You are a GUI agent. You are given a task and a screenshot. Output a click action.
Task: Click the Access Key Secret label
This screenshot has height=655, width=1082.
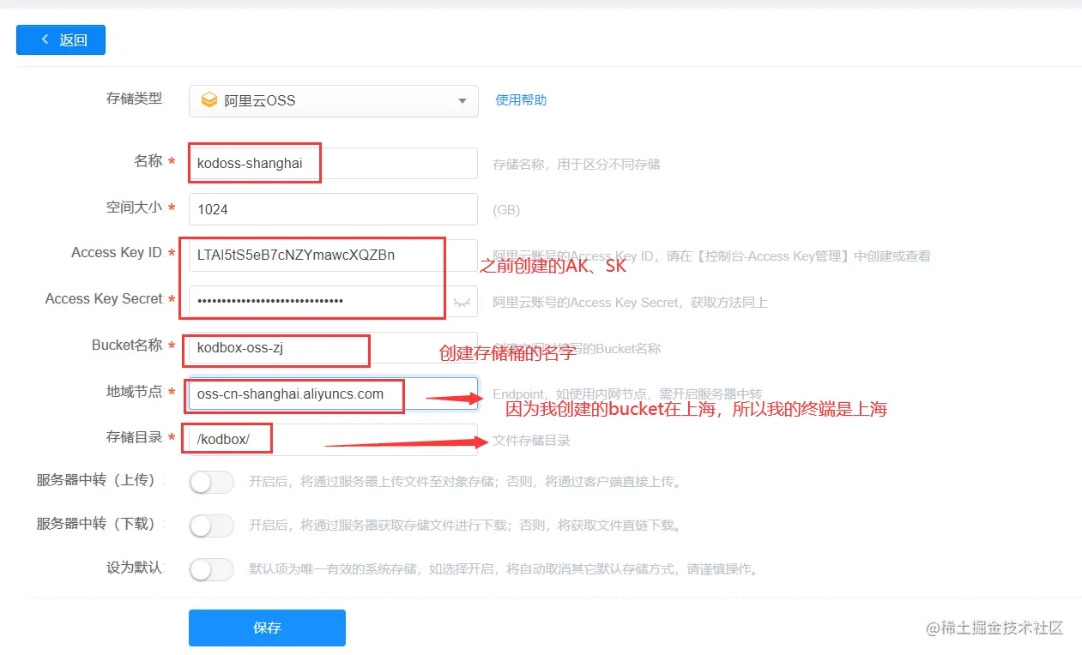(x=104, y=299)
